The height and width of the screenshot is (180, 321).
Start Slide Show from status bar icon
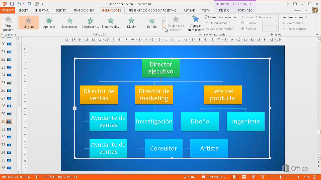263,177
